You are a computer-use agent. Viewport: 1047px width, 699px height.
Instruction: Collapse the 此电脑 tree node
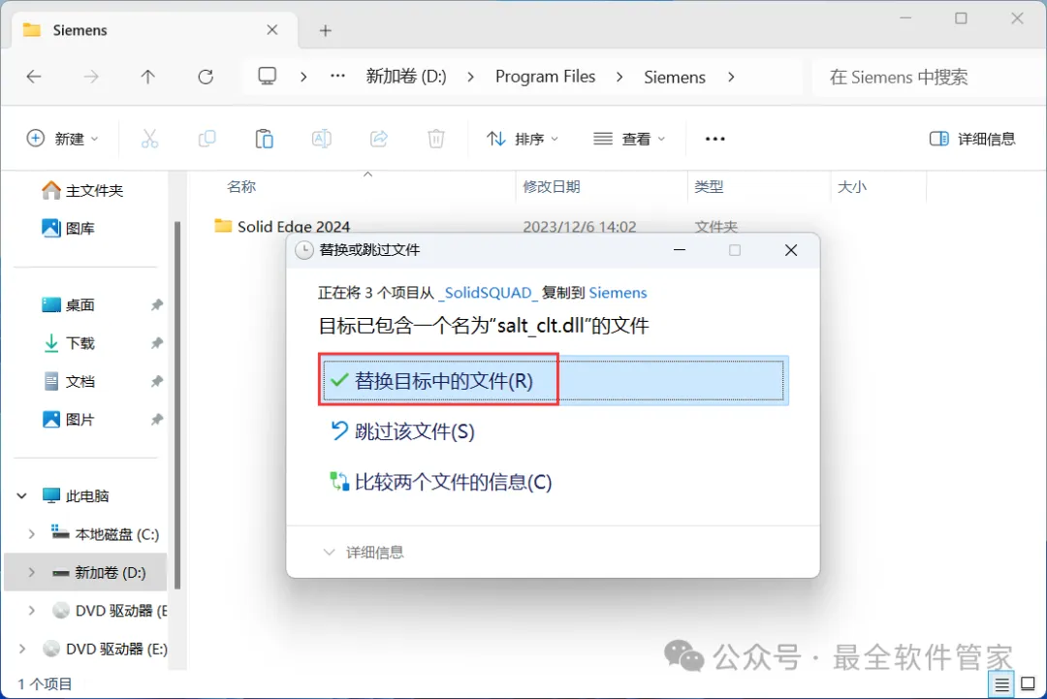click(21, 496)
